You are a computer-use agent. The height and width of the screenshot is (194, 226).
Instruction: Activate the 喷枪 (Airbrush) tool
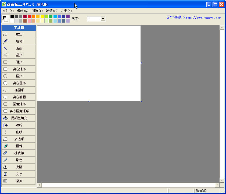(x=18, y=125)
